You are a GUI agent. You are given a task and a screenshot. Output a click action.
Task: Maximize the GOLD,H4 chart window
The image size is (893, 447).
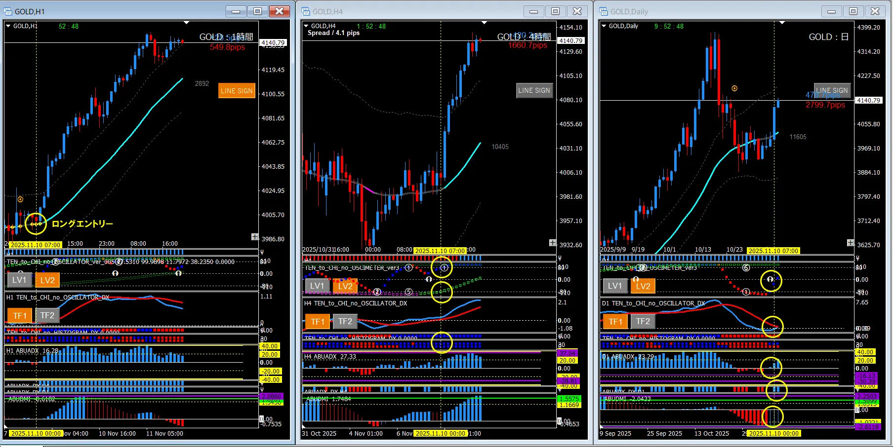[x=555, y=11]
